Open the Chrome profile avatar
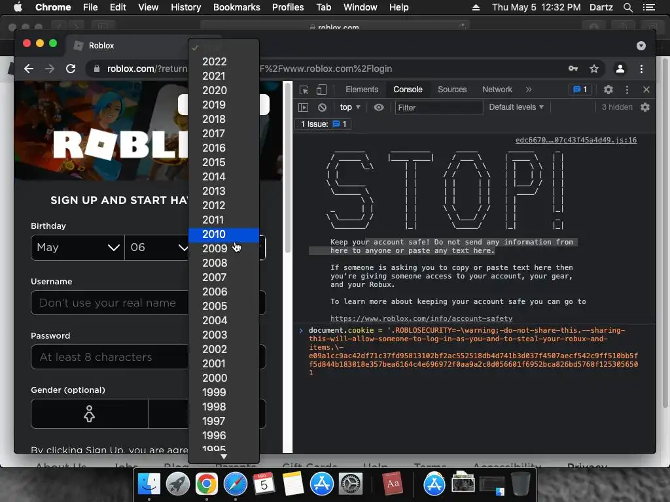Image resolution: width=670 pixels, height=502 pixels. tap(620, 69)
